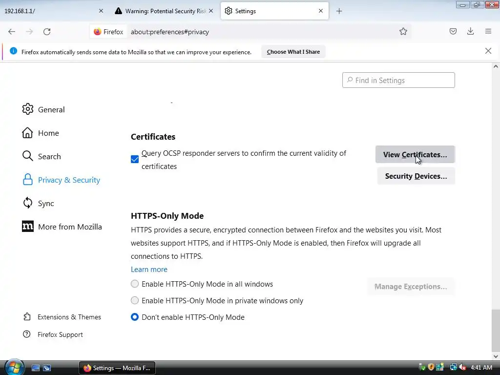Close the Warning: Potential Security Risk tab
Viewport: 500px width, 375px height.
tap(211, 11)
